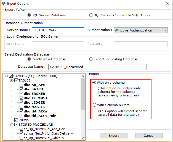Uncheck the dbo.LEDGER table checkbox
The height and width of the screenshot is (142, 173).
click(21, 102)
